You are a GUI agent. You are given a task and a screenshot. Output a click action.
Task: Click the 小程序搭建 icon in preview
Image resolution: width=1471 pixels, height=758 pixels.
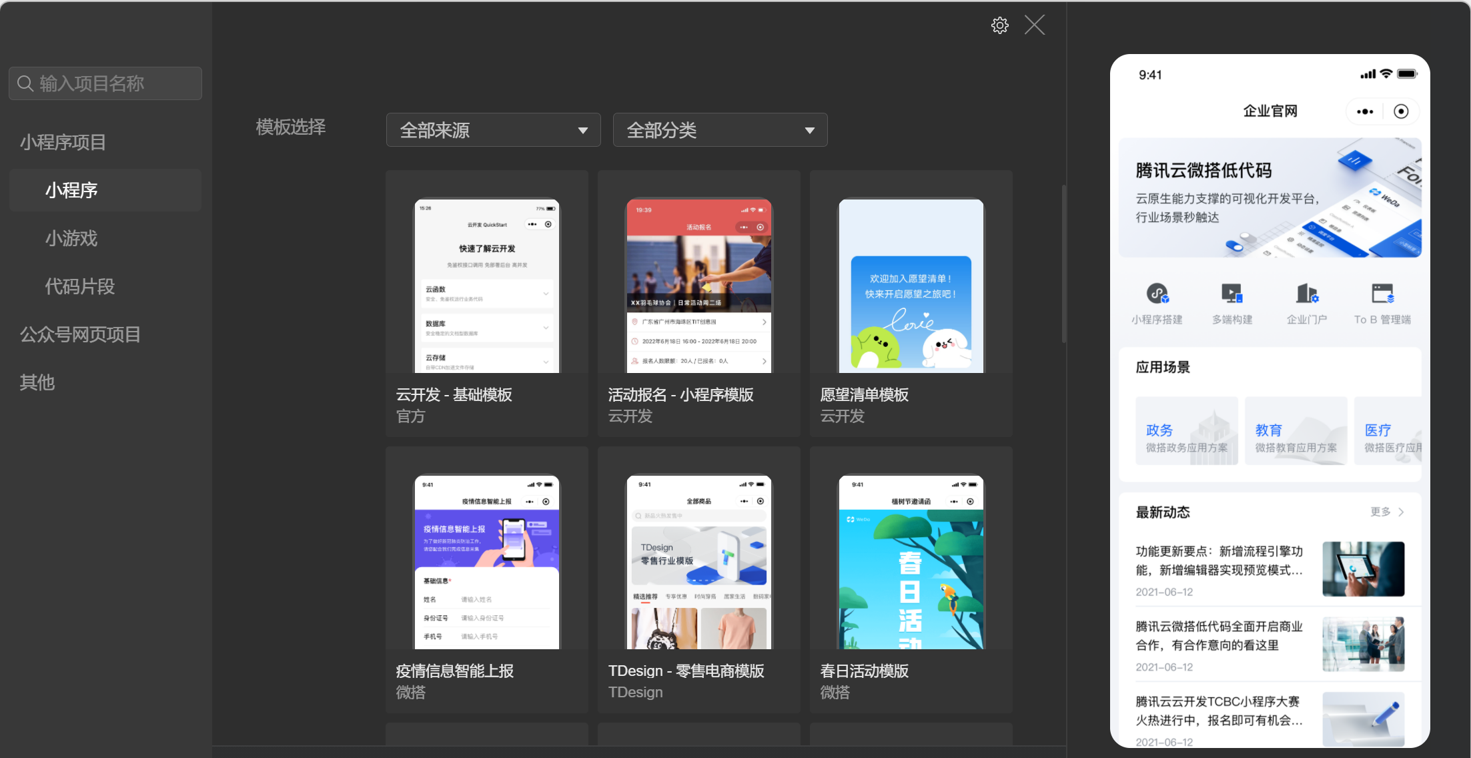[x=1157, y=294]
